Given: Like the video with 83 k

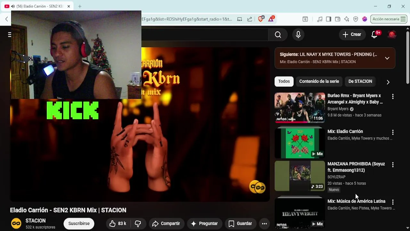Looking at the screenshot, I should pos(118,224).
